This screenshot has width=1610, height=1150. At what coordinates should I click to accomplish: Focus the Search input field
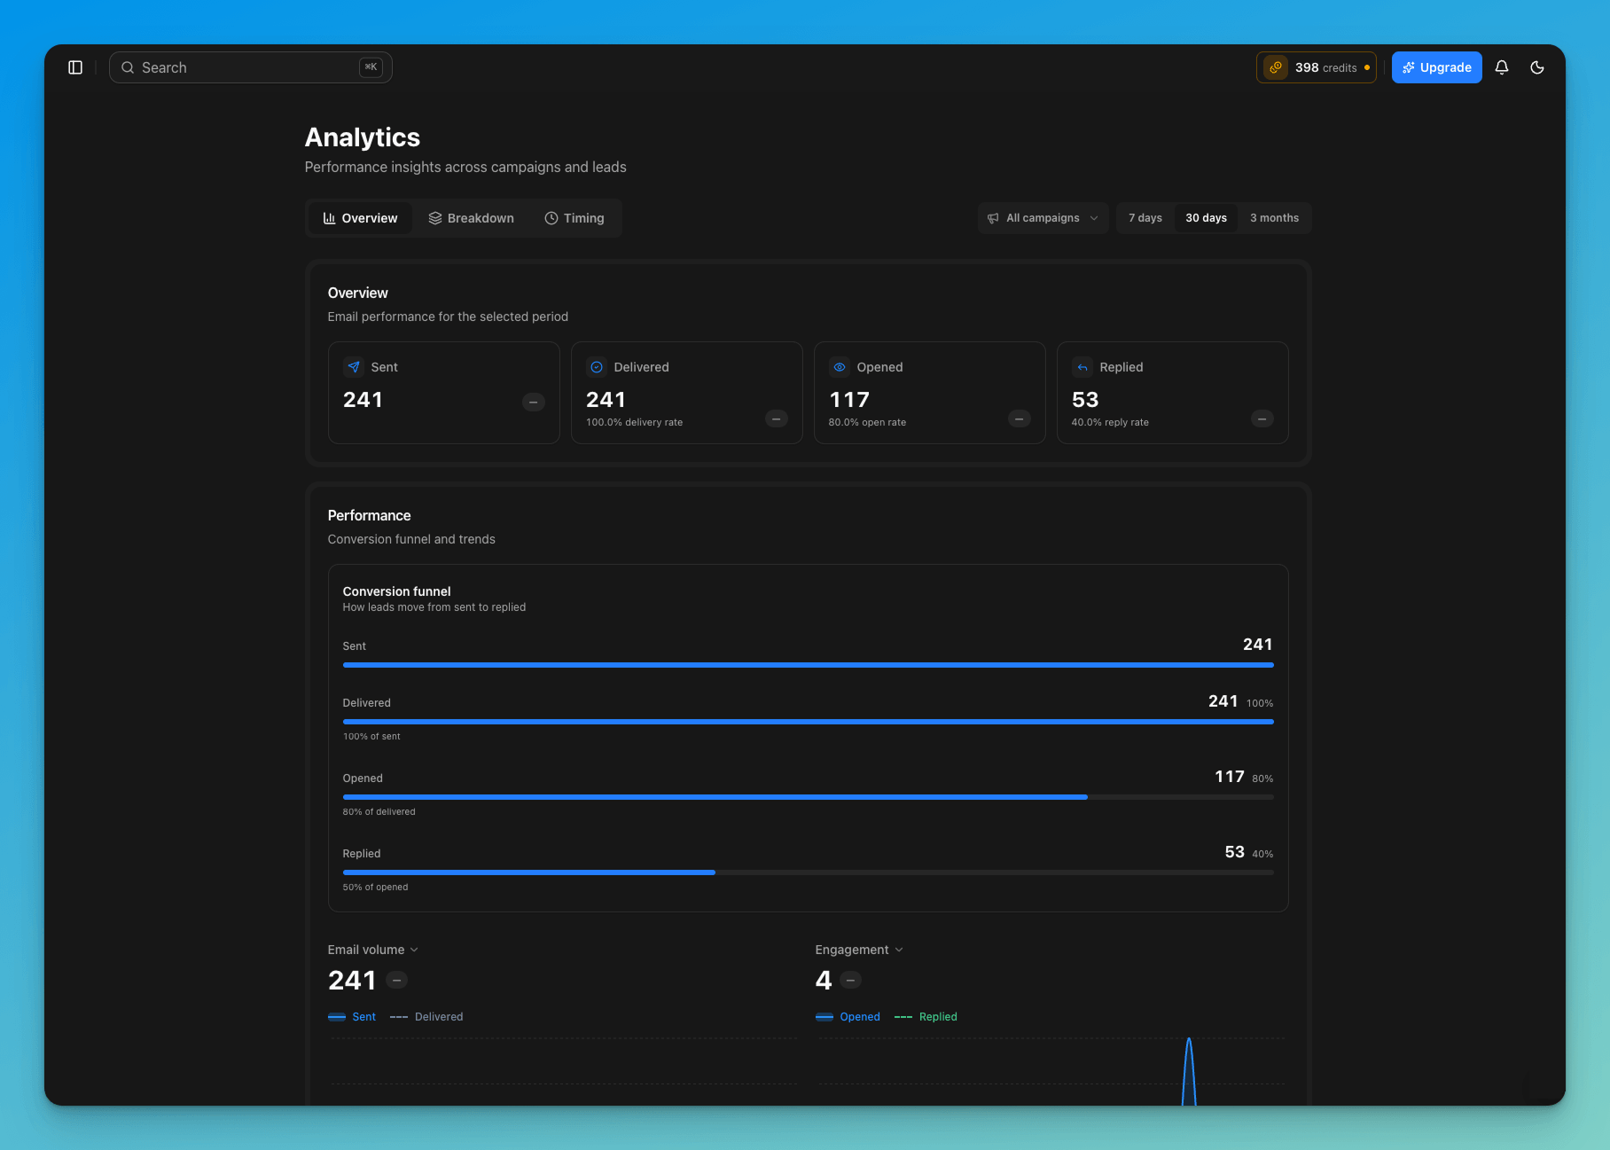tap(251, 67)
